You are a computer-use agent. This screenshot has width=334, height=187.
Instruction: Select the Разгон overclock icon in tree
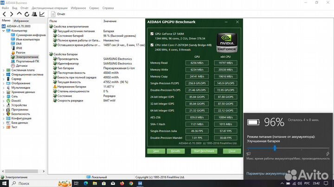click(13, 52)
